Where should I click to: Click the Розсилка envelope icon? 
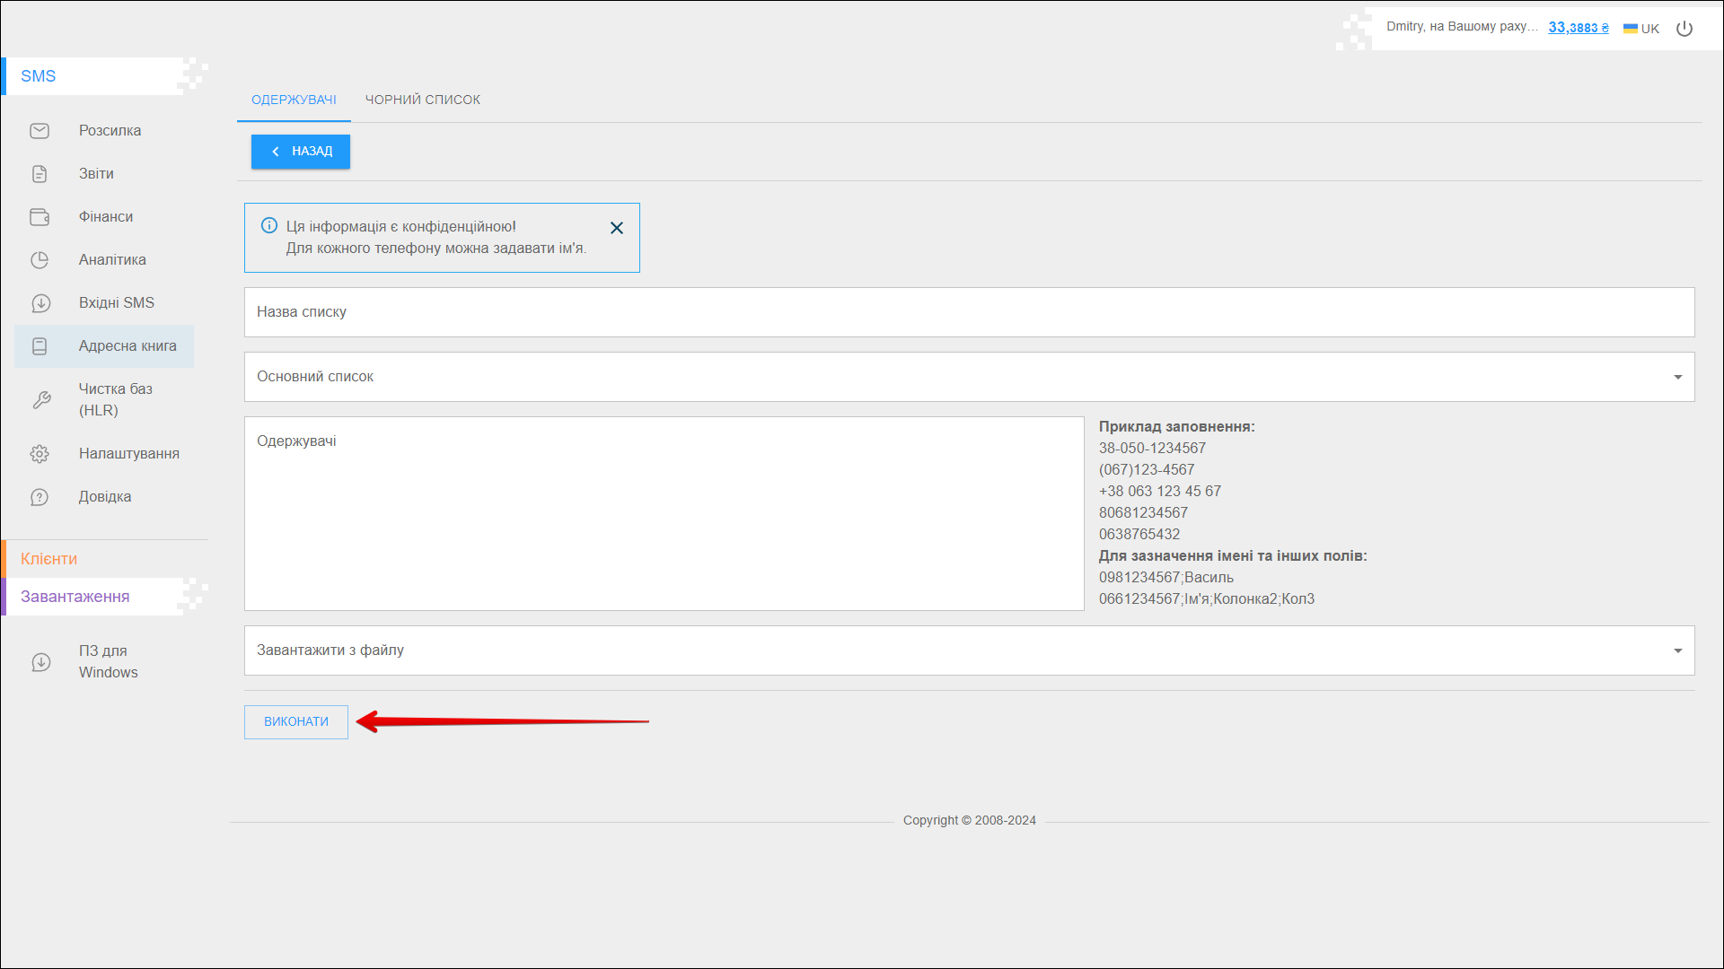click(x=40, y=131)
